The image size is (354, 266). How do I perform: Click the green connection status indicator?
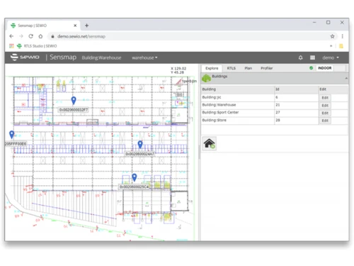[x=311, y=68]
